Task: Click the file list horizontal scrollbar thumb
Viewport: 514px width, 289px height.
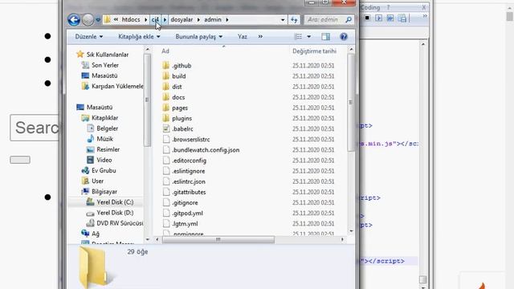Action: pos(218,239)
